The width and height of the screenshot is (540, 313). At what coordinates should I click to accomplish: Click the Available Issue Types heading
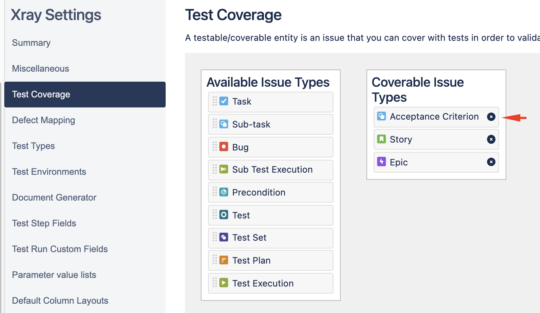point(268,82)
